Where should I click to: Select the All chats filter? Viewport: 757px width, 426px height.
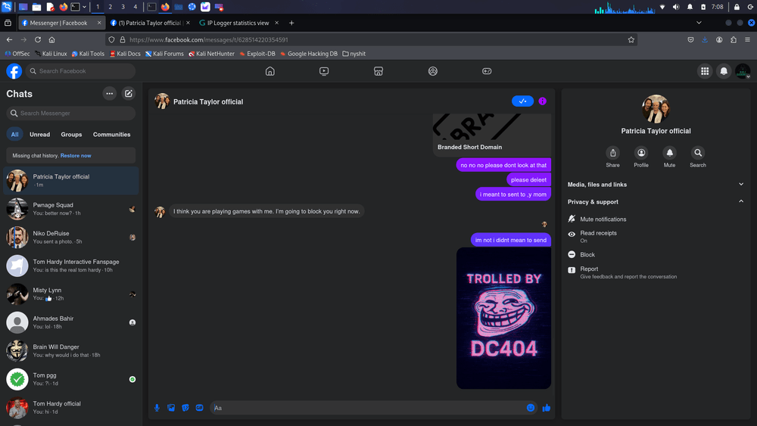[15, 135]
